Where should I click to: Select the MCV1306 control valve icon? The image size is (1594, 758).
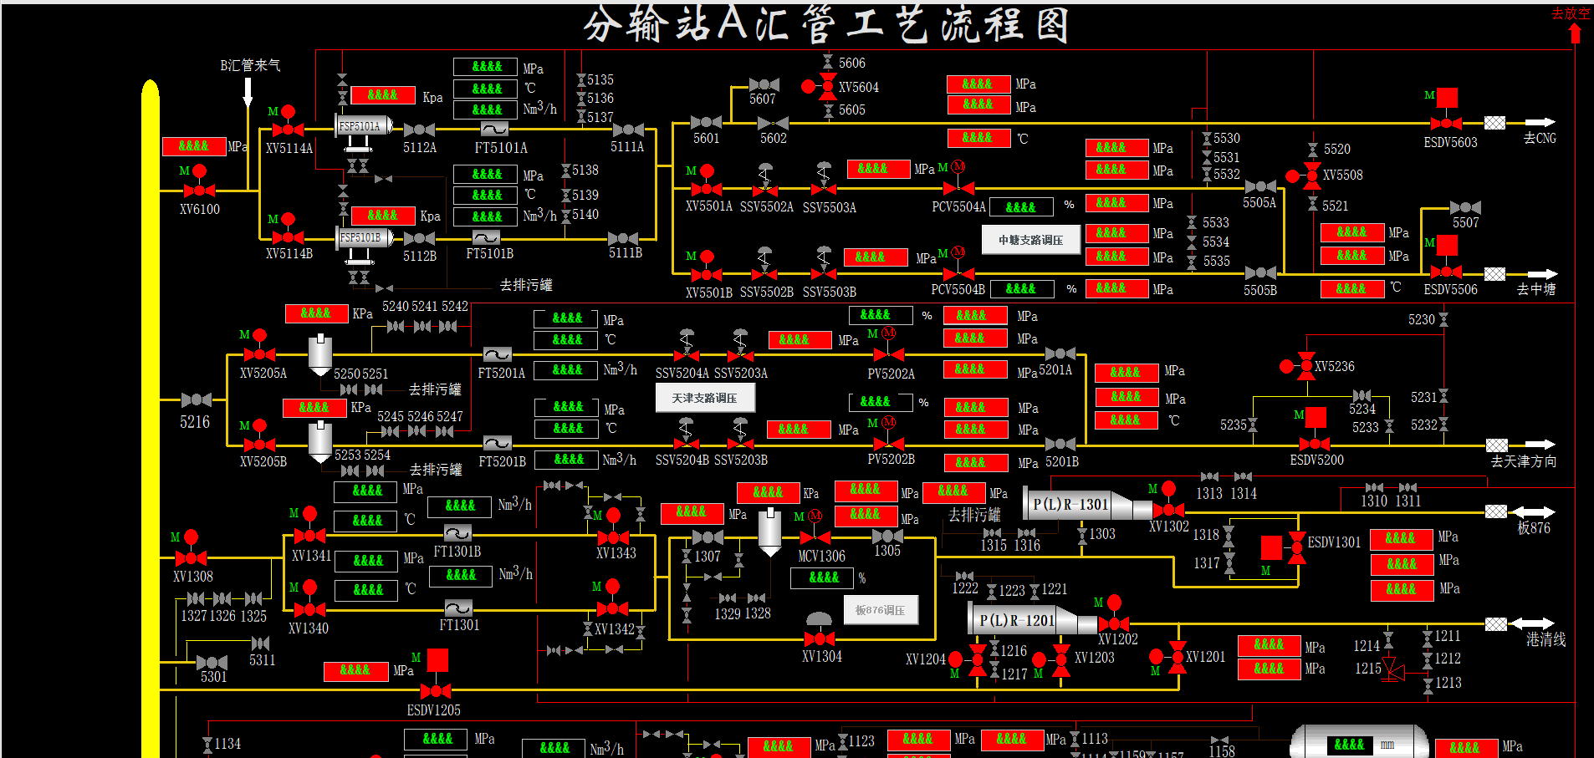pyautogui.click(x=815, y=537)
